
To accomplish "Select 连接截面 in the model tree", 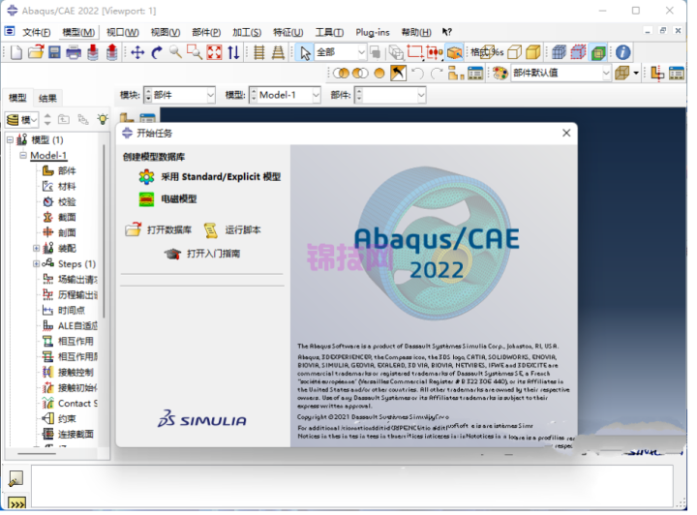I will [76, 434].
